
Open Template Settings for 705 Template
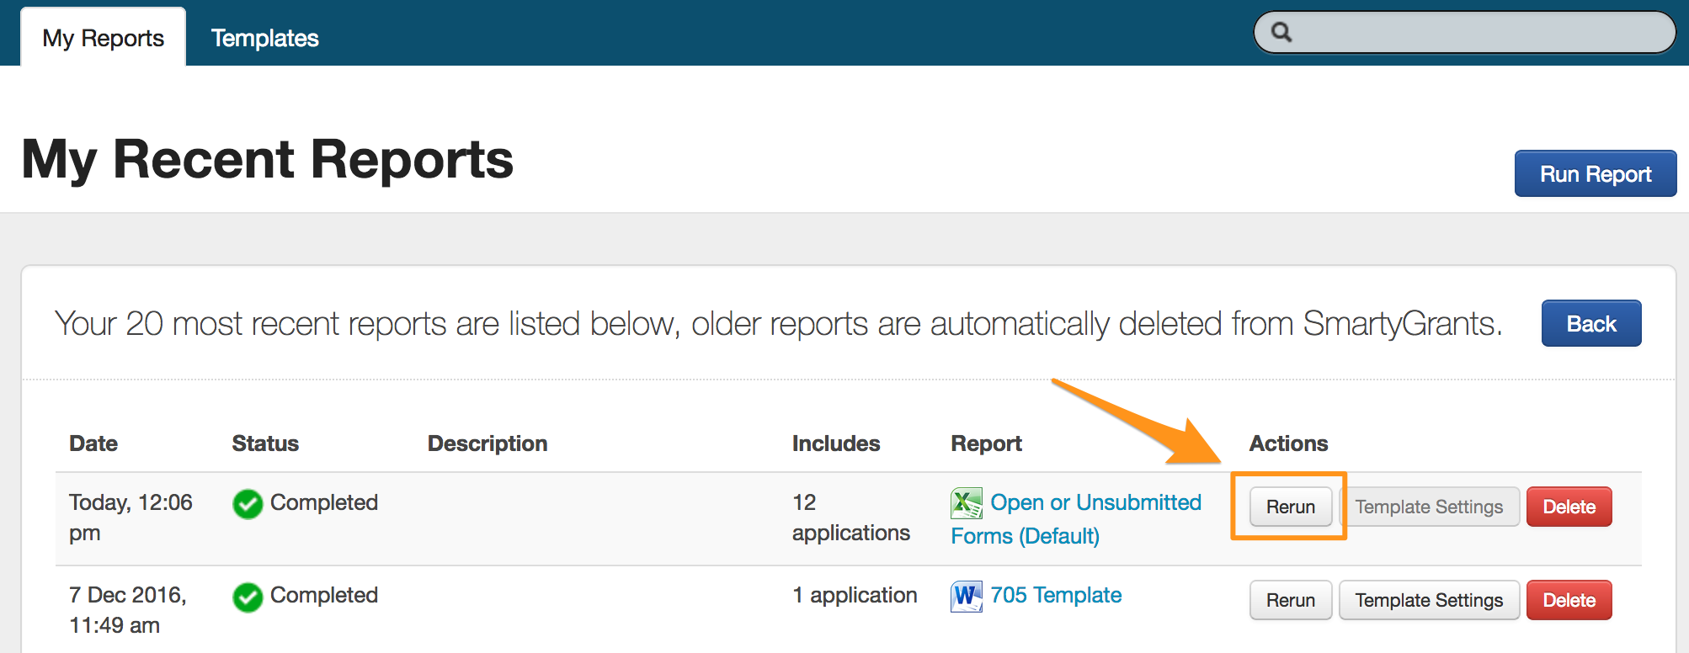click(1428, 600)
